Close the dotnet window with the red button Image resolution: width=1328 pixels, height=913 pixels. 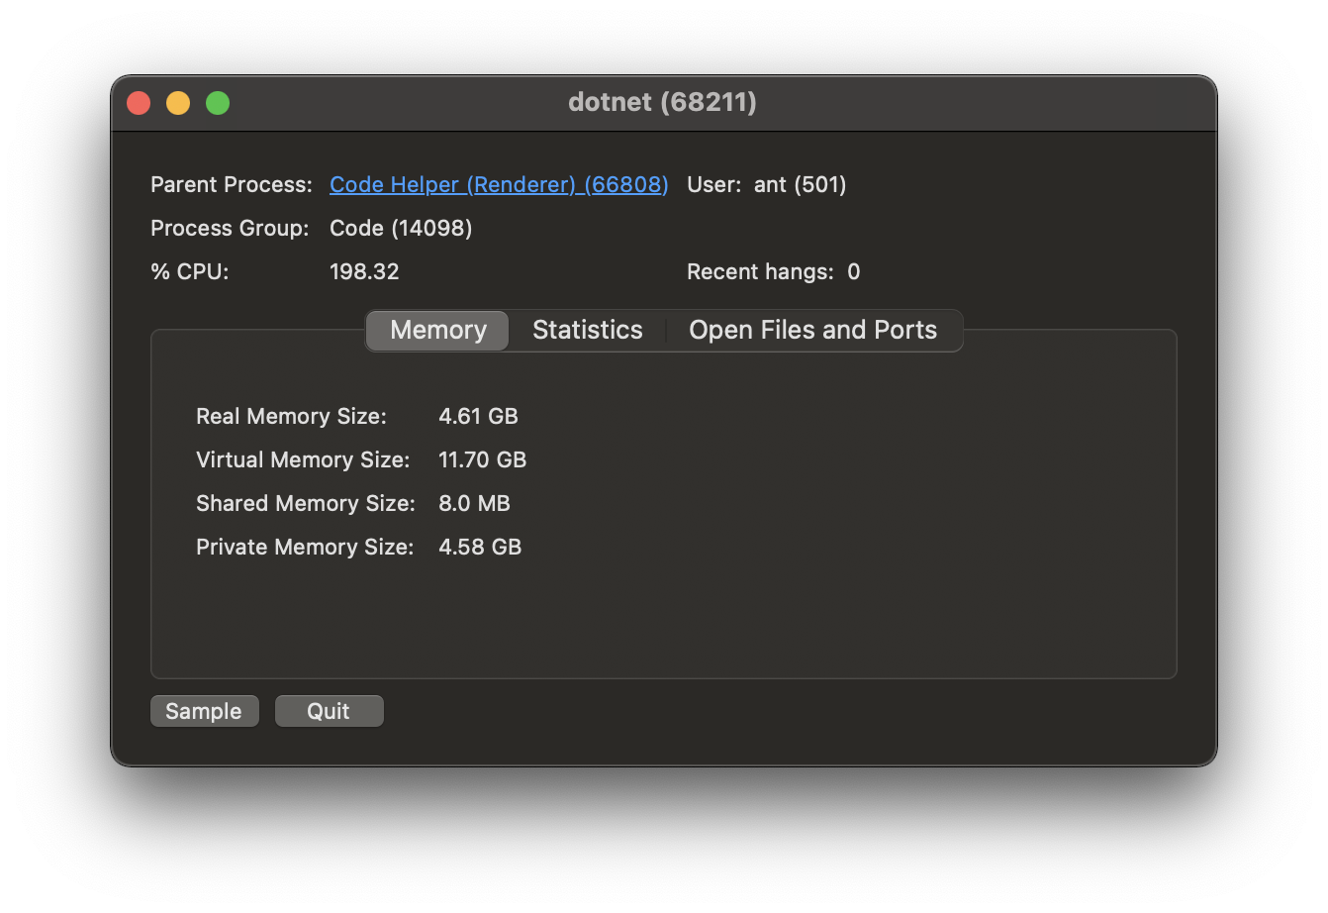pyautogui.click(x=139, y=103)
